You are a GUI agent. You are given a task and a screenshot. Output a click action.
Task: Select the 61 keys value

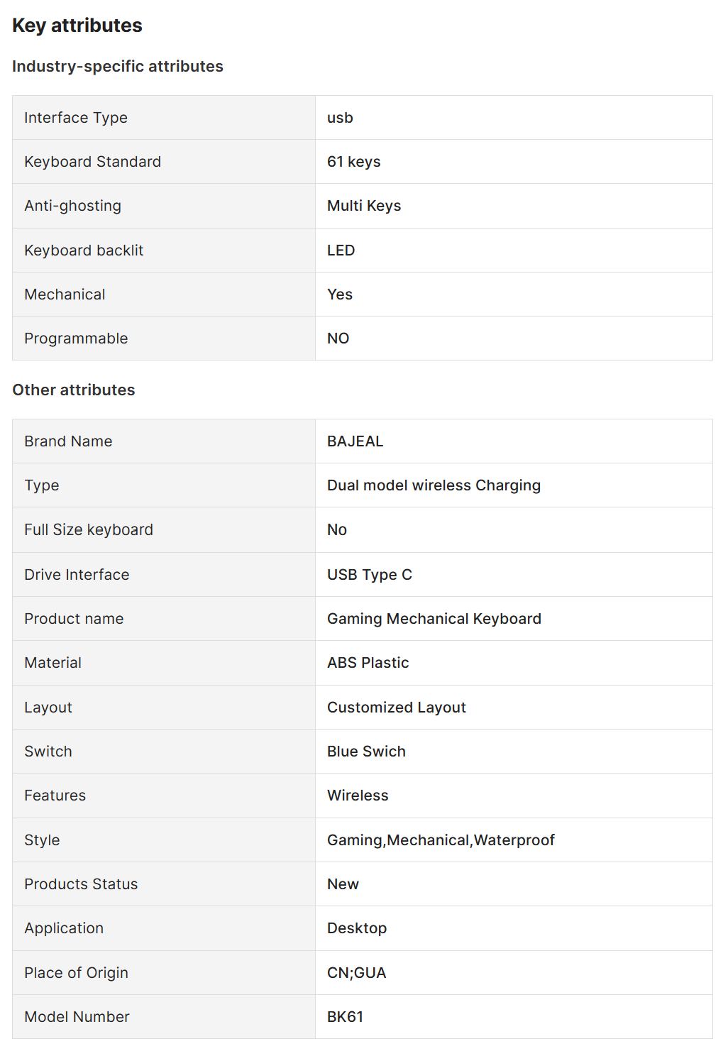[x=353, y=162]
